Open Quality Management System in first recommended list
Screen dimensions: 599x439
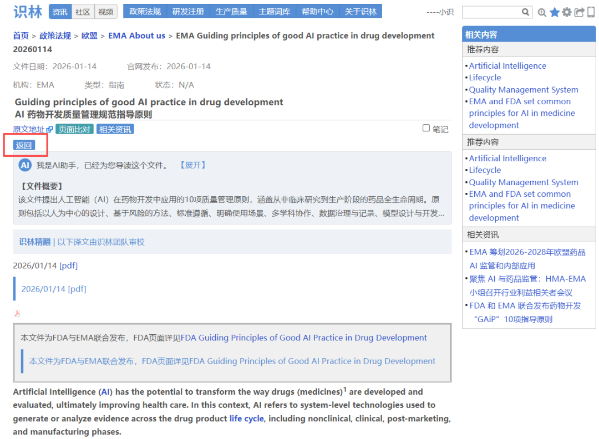tap(523, 90)
